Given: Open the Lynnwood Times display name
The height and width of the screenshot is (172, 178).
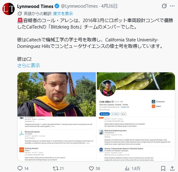Looking at the screenshot, I should [x=35, y=6].
